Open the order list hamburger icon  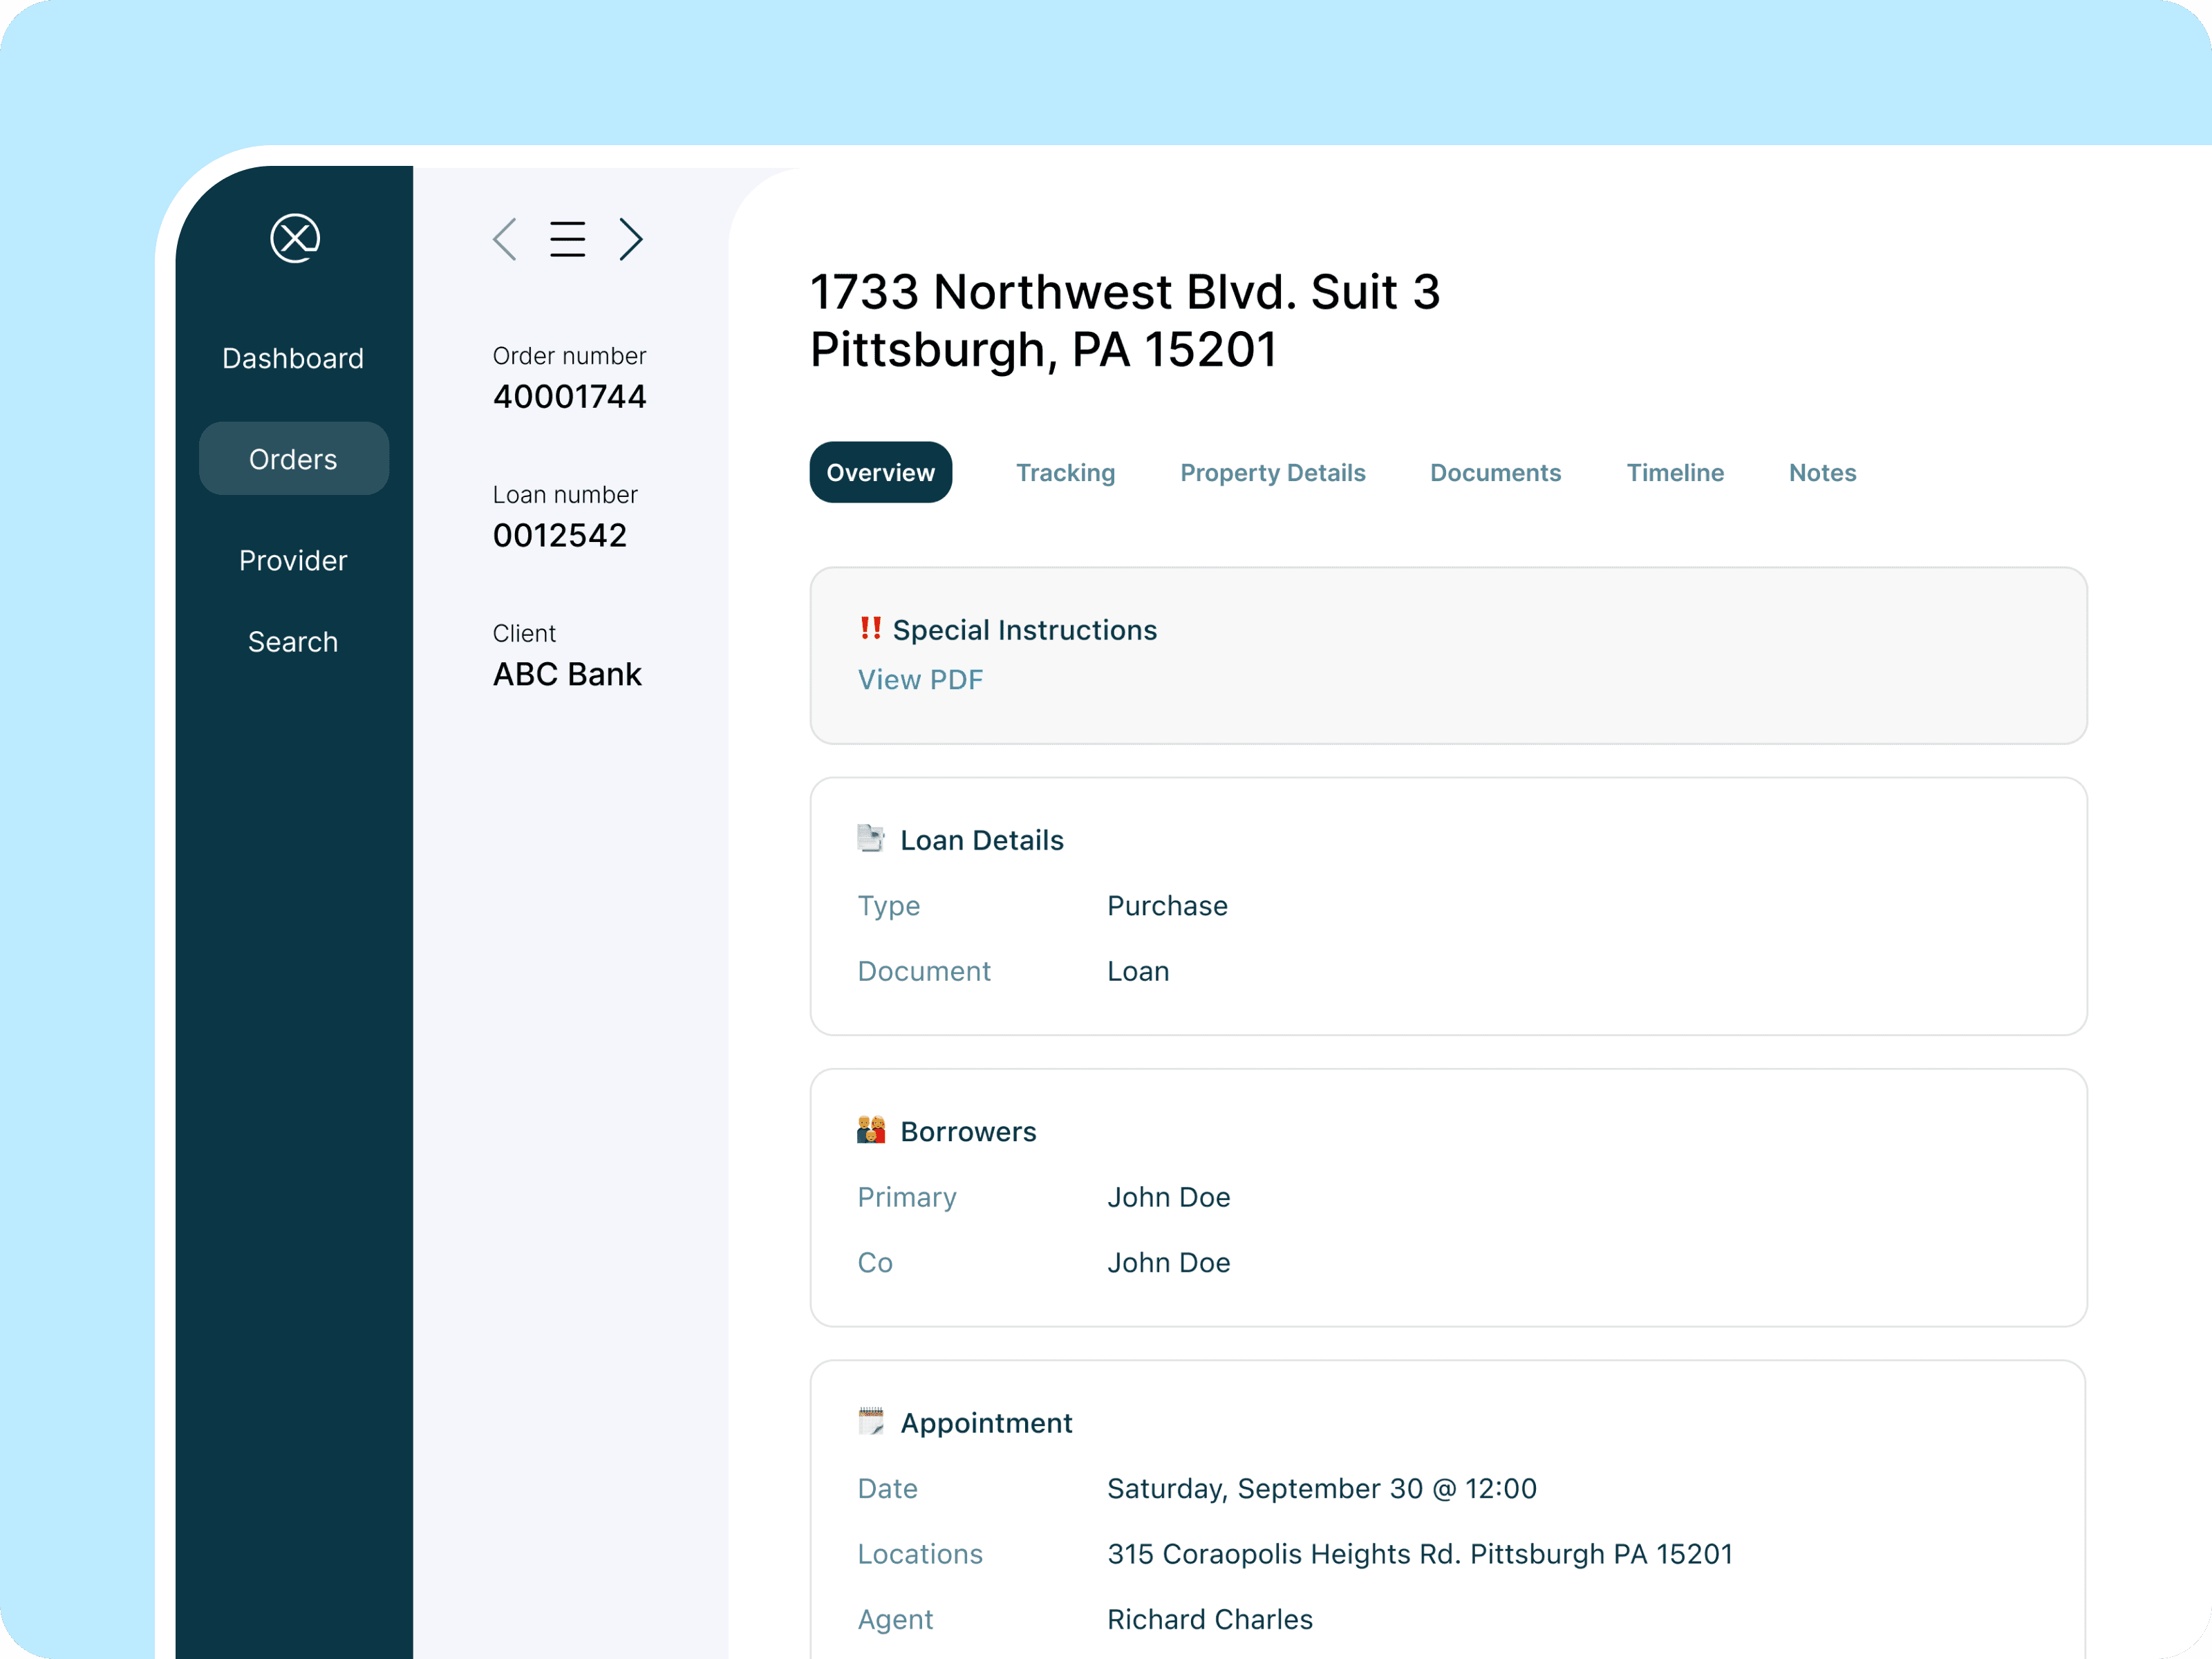(567, 239)
